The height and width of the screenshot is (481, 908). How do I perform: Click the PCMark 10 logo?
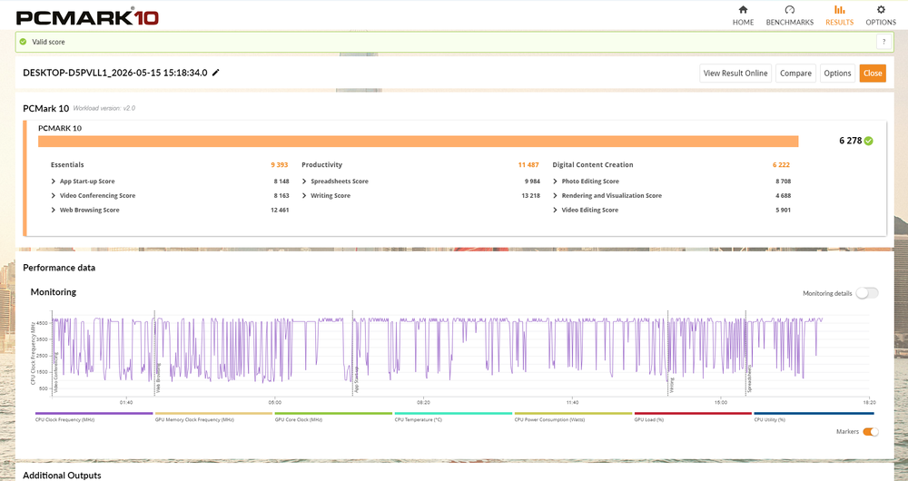coord(87,16)
